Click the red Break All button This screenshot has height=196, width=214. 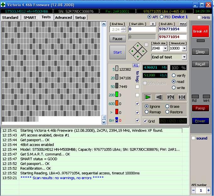pyautogui.click(x=200, y=31)
